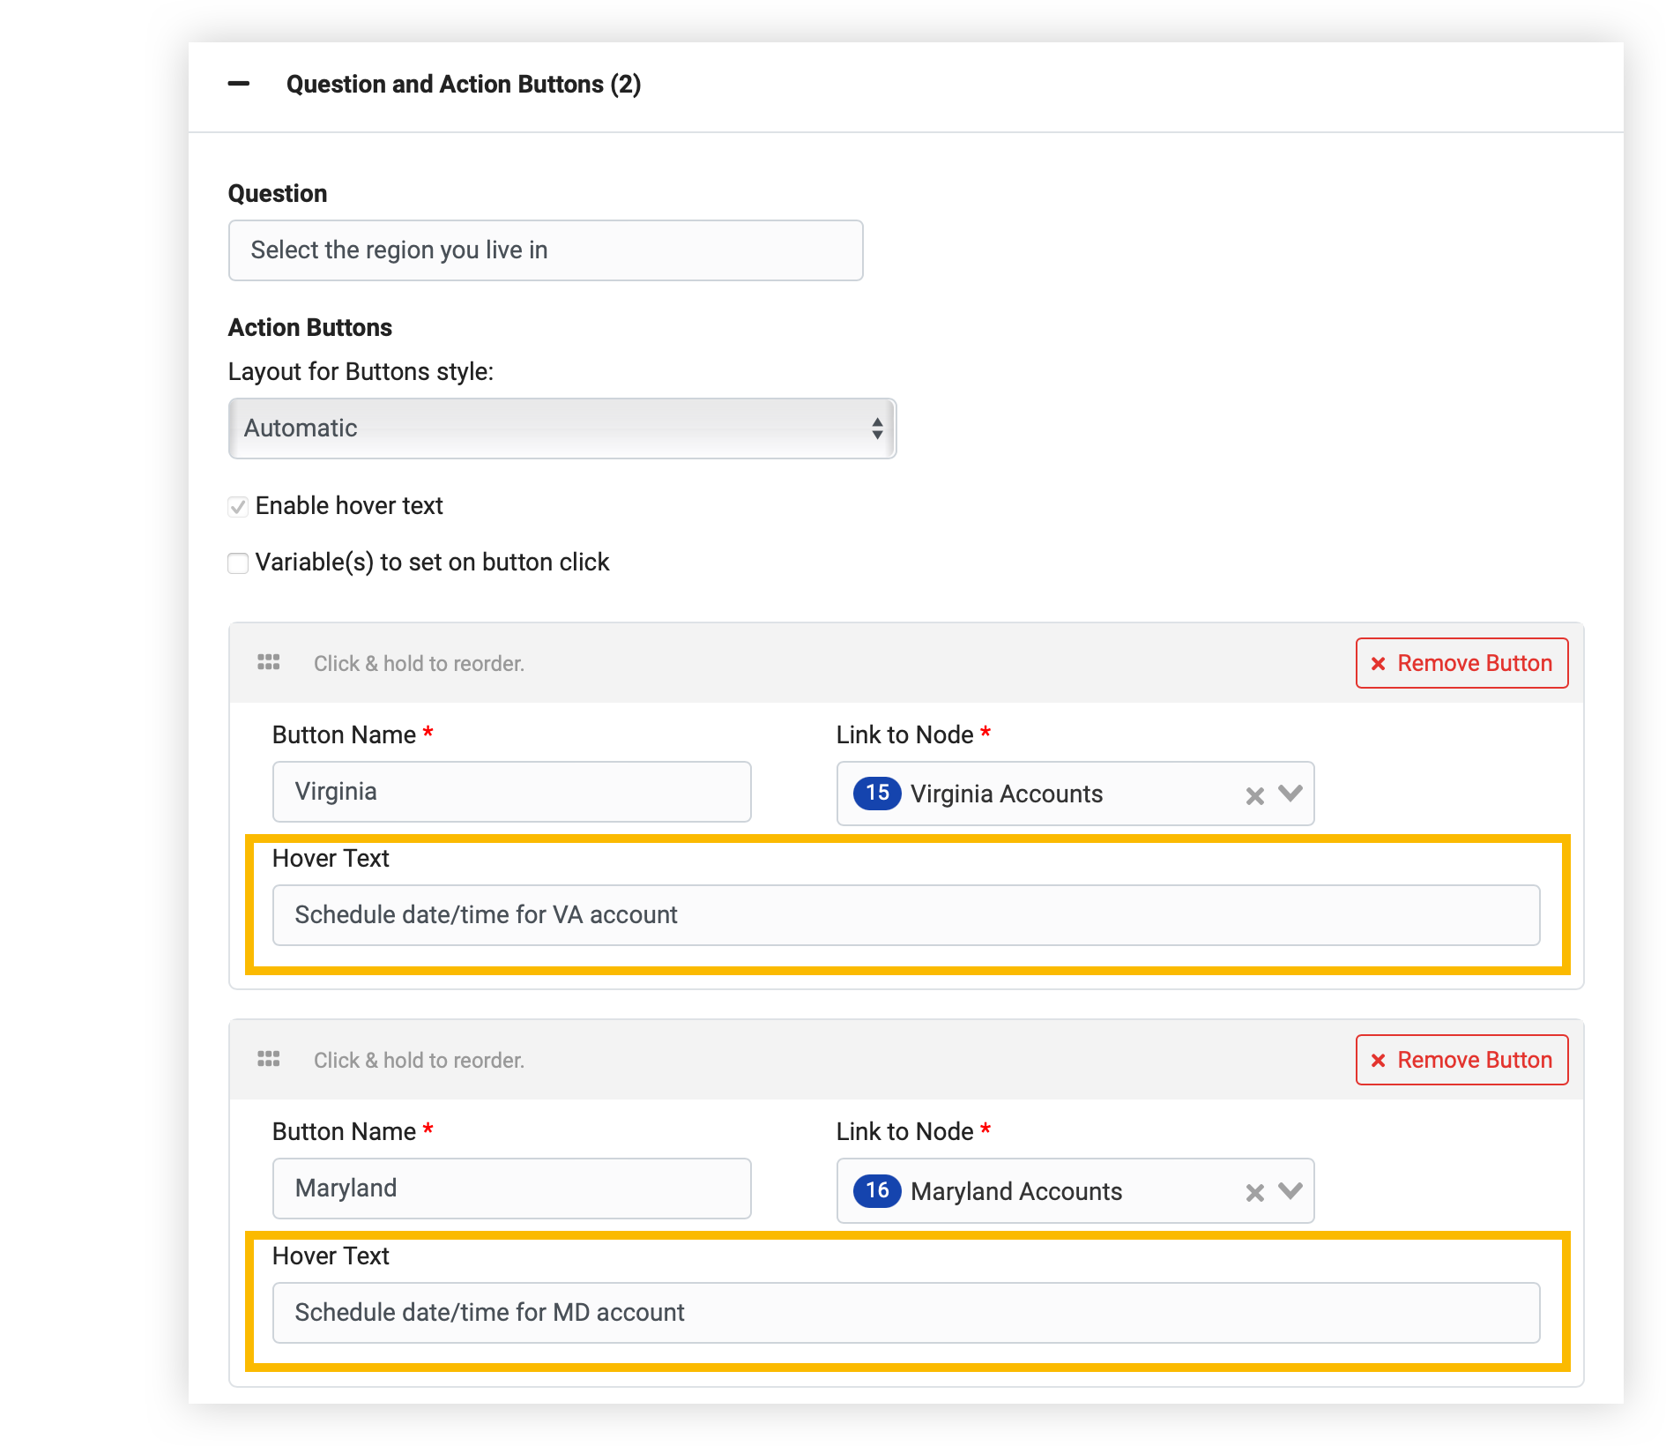Viewport: 1666px width, 1446px height.
Task: Click the reorder drag handle on Maryland row
Action: point(267,1059)
